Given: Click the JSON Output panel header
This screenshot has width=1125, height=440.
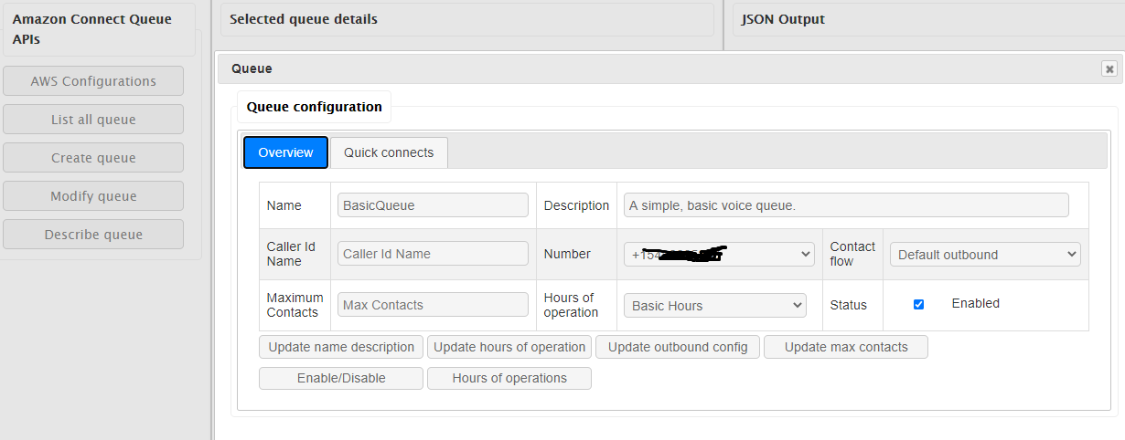Looking at the screenshot, I should (929, 19).
